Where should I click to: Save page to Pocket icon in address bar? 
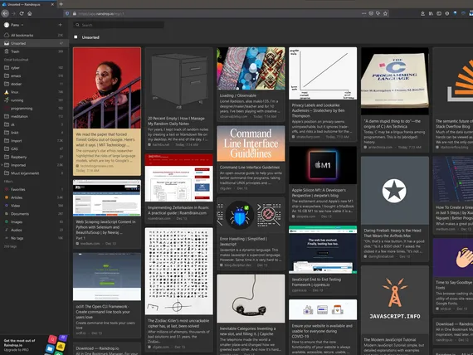(x=371, y=13)
